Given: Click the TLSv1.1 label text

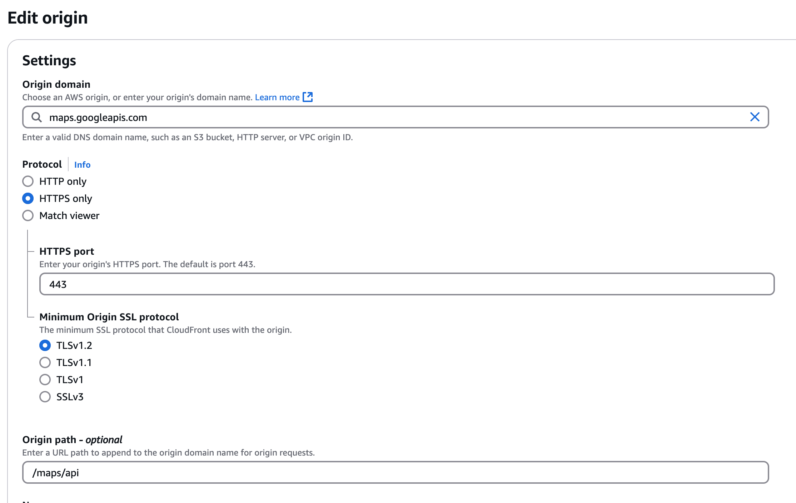Looking at the screenshot, I should [x=74, y=362].
